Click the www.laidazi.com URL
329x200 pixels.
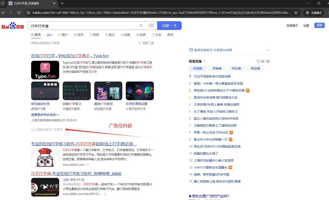click(x=73, y=165)
